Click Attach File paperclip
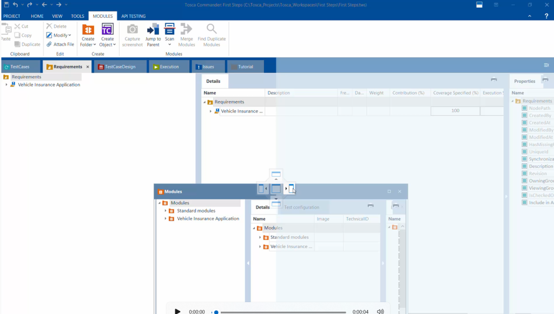The height and width of the screenshot is (314, 554). (x=60, y=44)
